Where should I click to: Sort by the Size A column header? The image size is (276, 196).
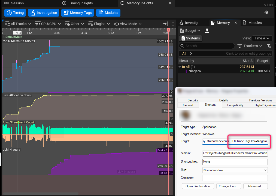click(247, 61)
